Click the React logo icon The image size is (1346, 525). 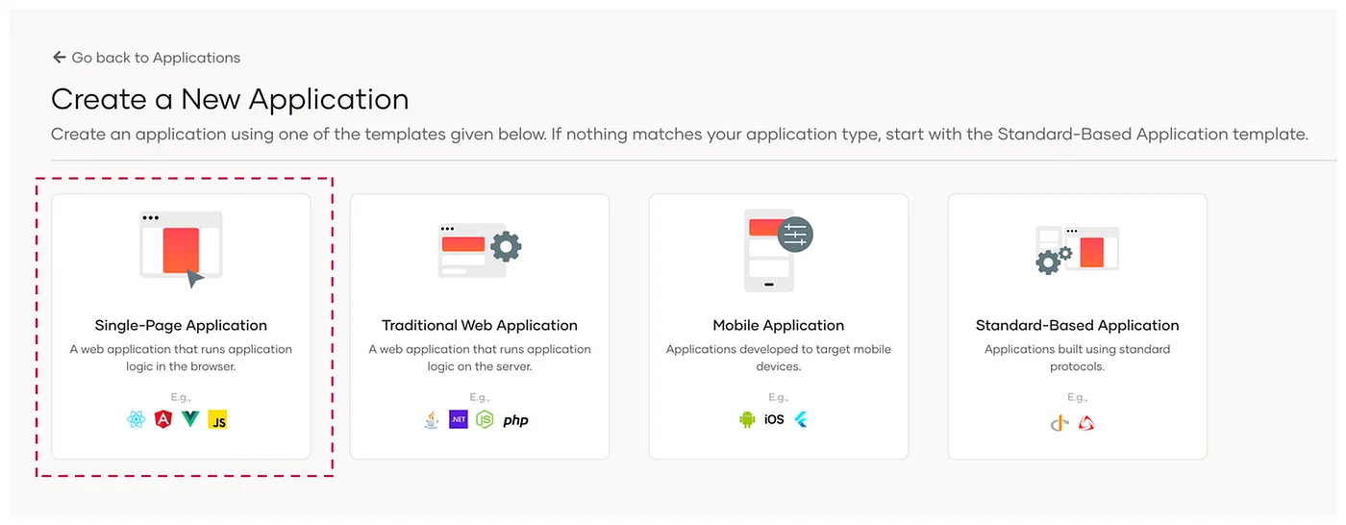[137, 420]
